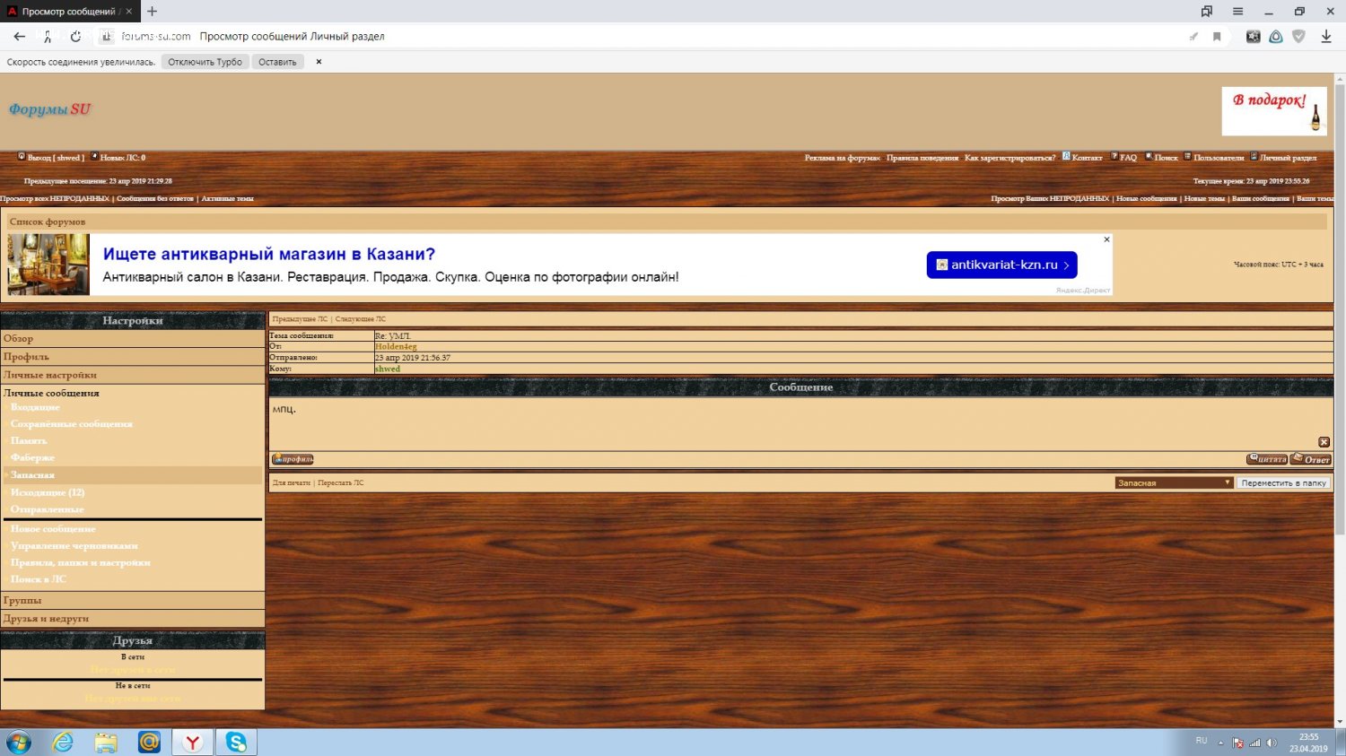Open the browser main menu (hamburger)
Viewport: 1346px width, 756px height.
tap(1237, 12)
